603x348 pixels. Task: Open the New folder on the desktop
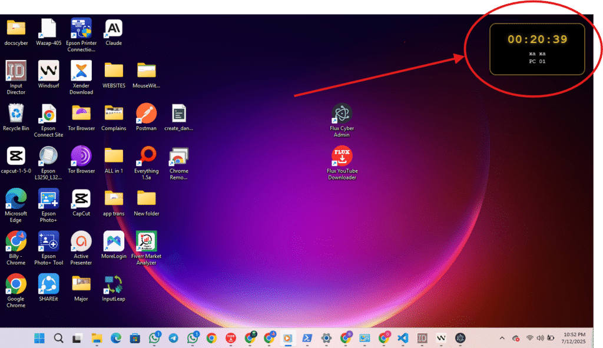(147, 199)
